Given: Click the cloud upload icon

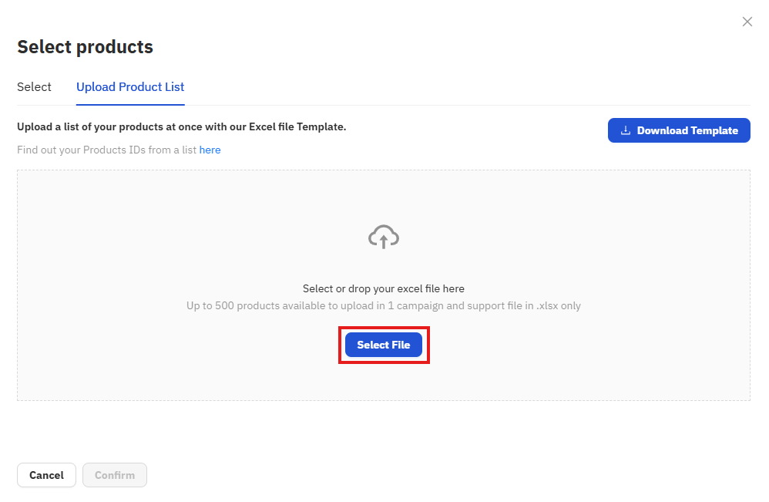Looking at the screenshot, I should 384,237.
